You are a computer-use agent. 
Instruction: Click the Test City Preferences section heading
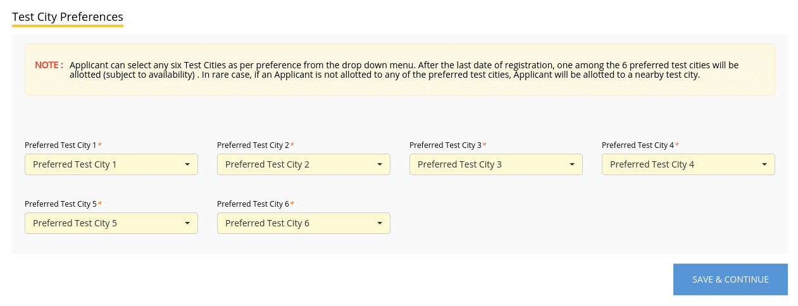click(68, 17)
